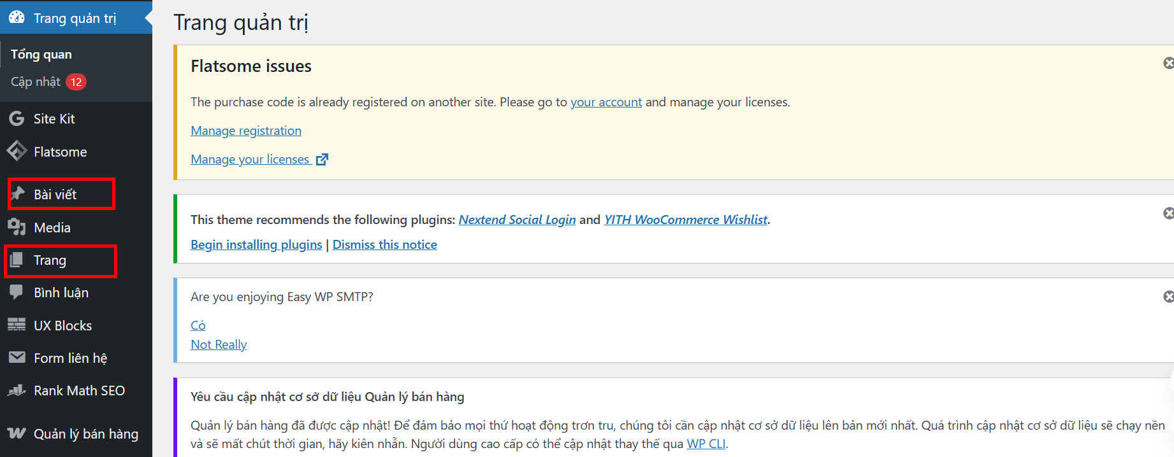Click the Bình luận comment bubble icon
Image resolution: width=1174 pixels, height=457 pixels.
click(x=17, y=292)
